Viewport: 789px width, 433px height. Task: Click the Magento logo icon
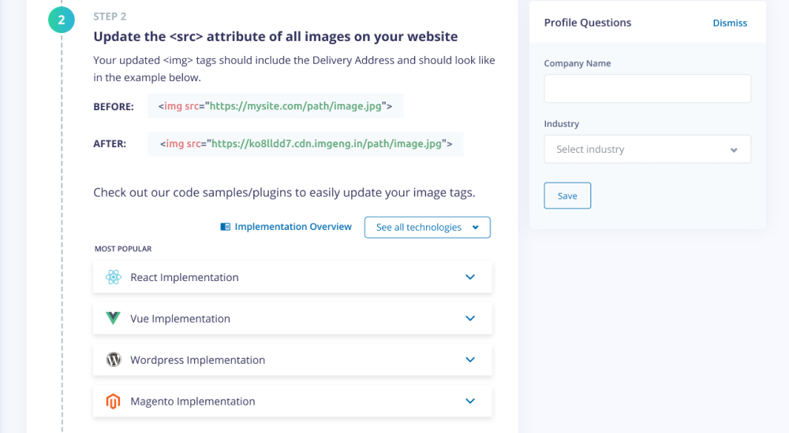pos(113,401)
